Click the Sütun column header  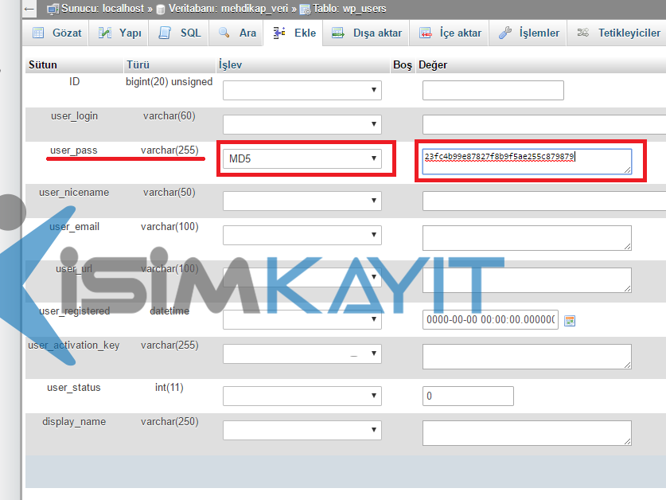click(43, 64)
